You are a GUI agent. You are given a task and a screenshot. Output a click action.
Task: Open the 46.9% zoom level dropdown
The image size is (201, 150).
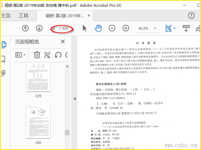pyautogui.click(x=155, y=28)
